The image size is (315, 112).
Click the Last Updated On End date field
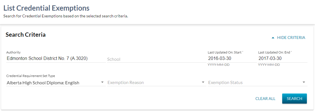pos(282,59)
